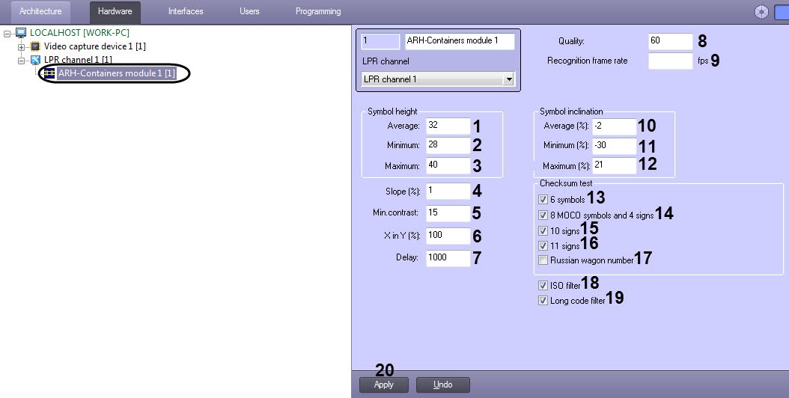Open the Users tab
Screen dimensions: 789x398
pos(249,11)
